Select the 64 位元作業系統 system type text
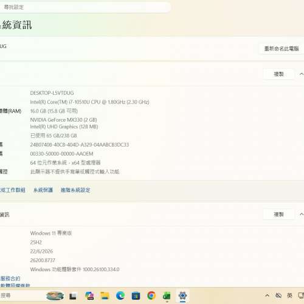The width and height of the screenshot is (304, 304). 65,163
